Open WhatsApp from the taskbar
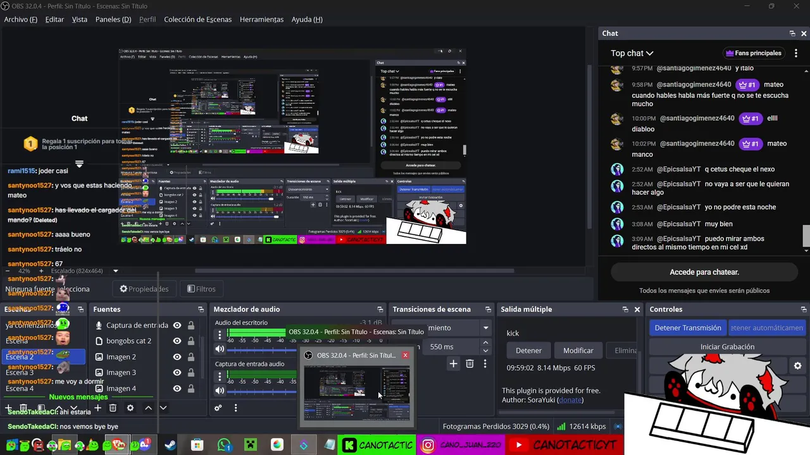This screenshot has width=810, height=455. tap(224, 445)
